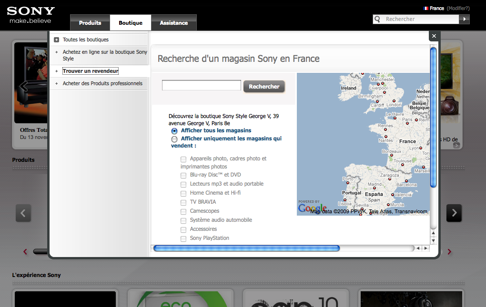The image size is (486, 307).
Task: Check Blu-ray Disc et DVD checkbox
Action: click(183, 176)
